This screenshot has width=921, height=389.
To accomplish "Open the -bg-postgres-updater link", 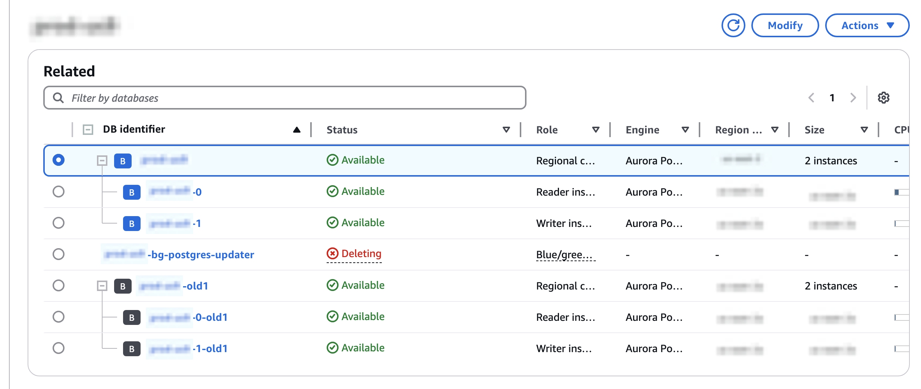I will 201,254.
